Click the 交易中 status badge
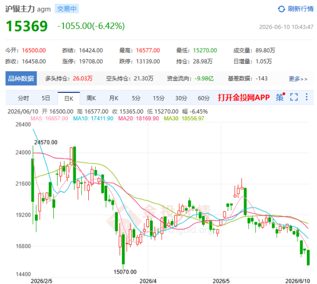This screenshot has width=317, height=284. pos(67,9)
